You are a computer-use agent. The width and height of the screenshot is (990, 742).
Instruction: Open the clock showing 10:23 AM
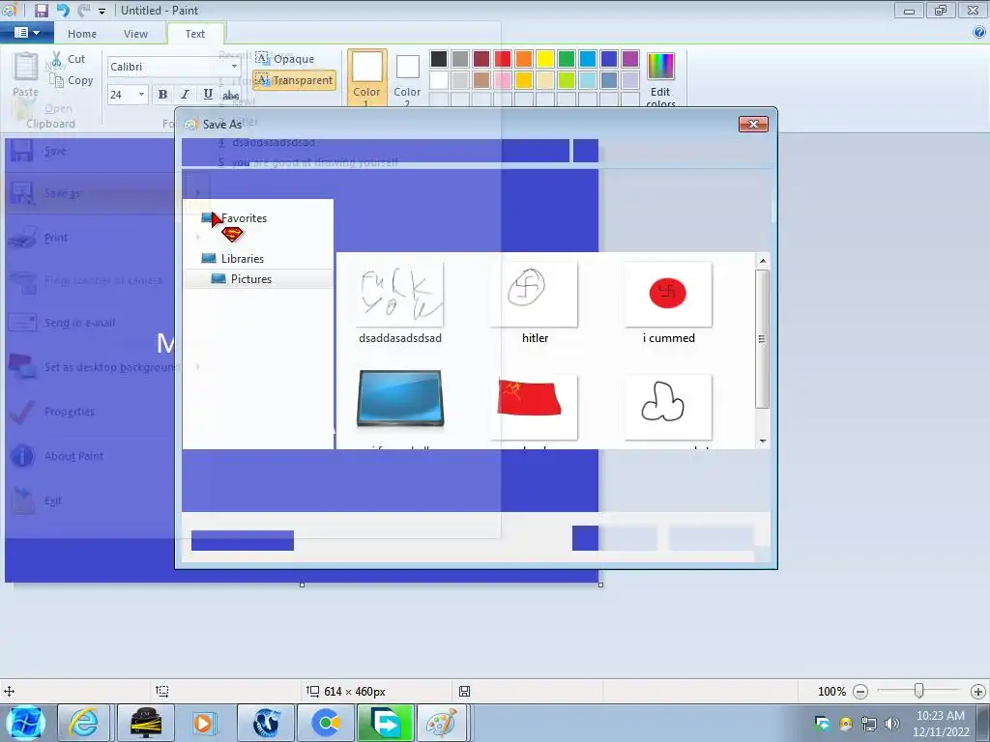[941, 724]
